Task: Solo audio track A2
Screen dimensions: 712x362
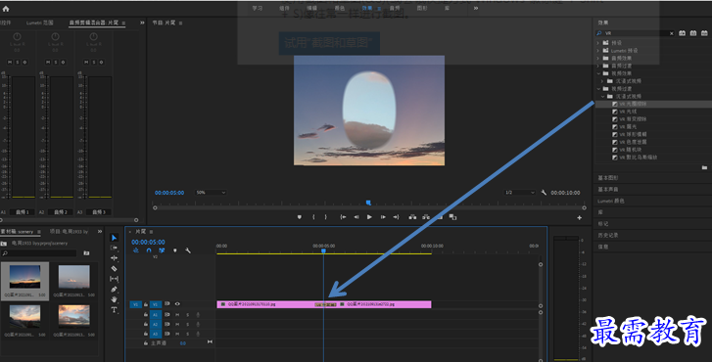Action: (187, 325)
